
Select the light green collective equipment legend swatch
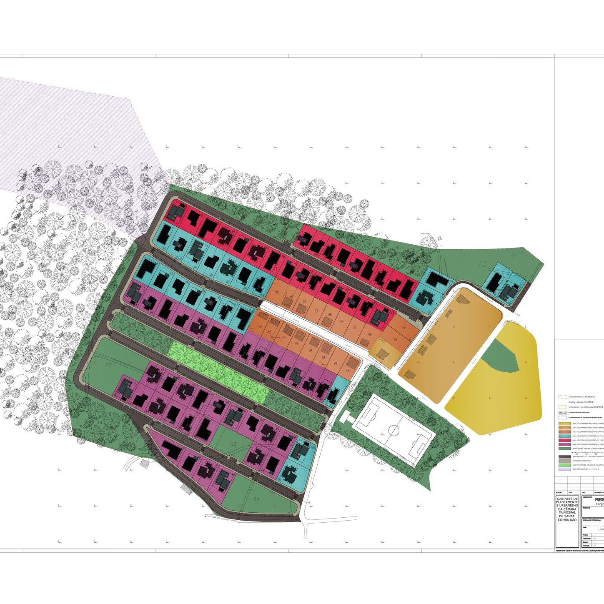point(564,465)
